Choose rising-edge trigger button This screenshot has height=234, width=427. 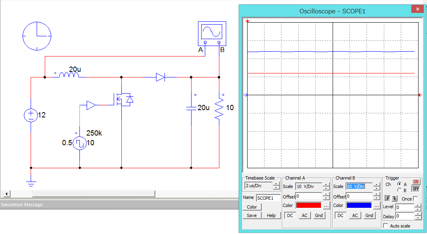coord(387,198)
